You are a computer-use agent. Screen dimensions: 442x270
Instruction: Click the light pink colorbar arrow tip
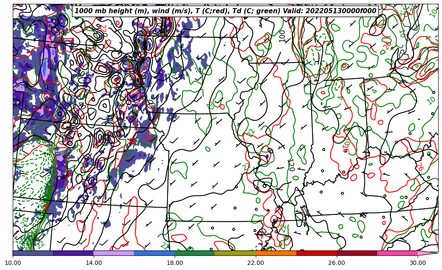428,253
